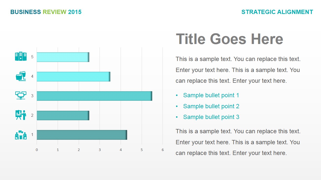Click the connected computers icon beside row 3

pyautogui.click(x=21, y=95)
